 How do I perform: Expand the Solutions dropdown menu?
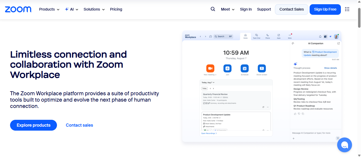[94, 9]
